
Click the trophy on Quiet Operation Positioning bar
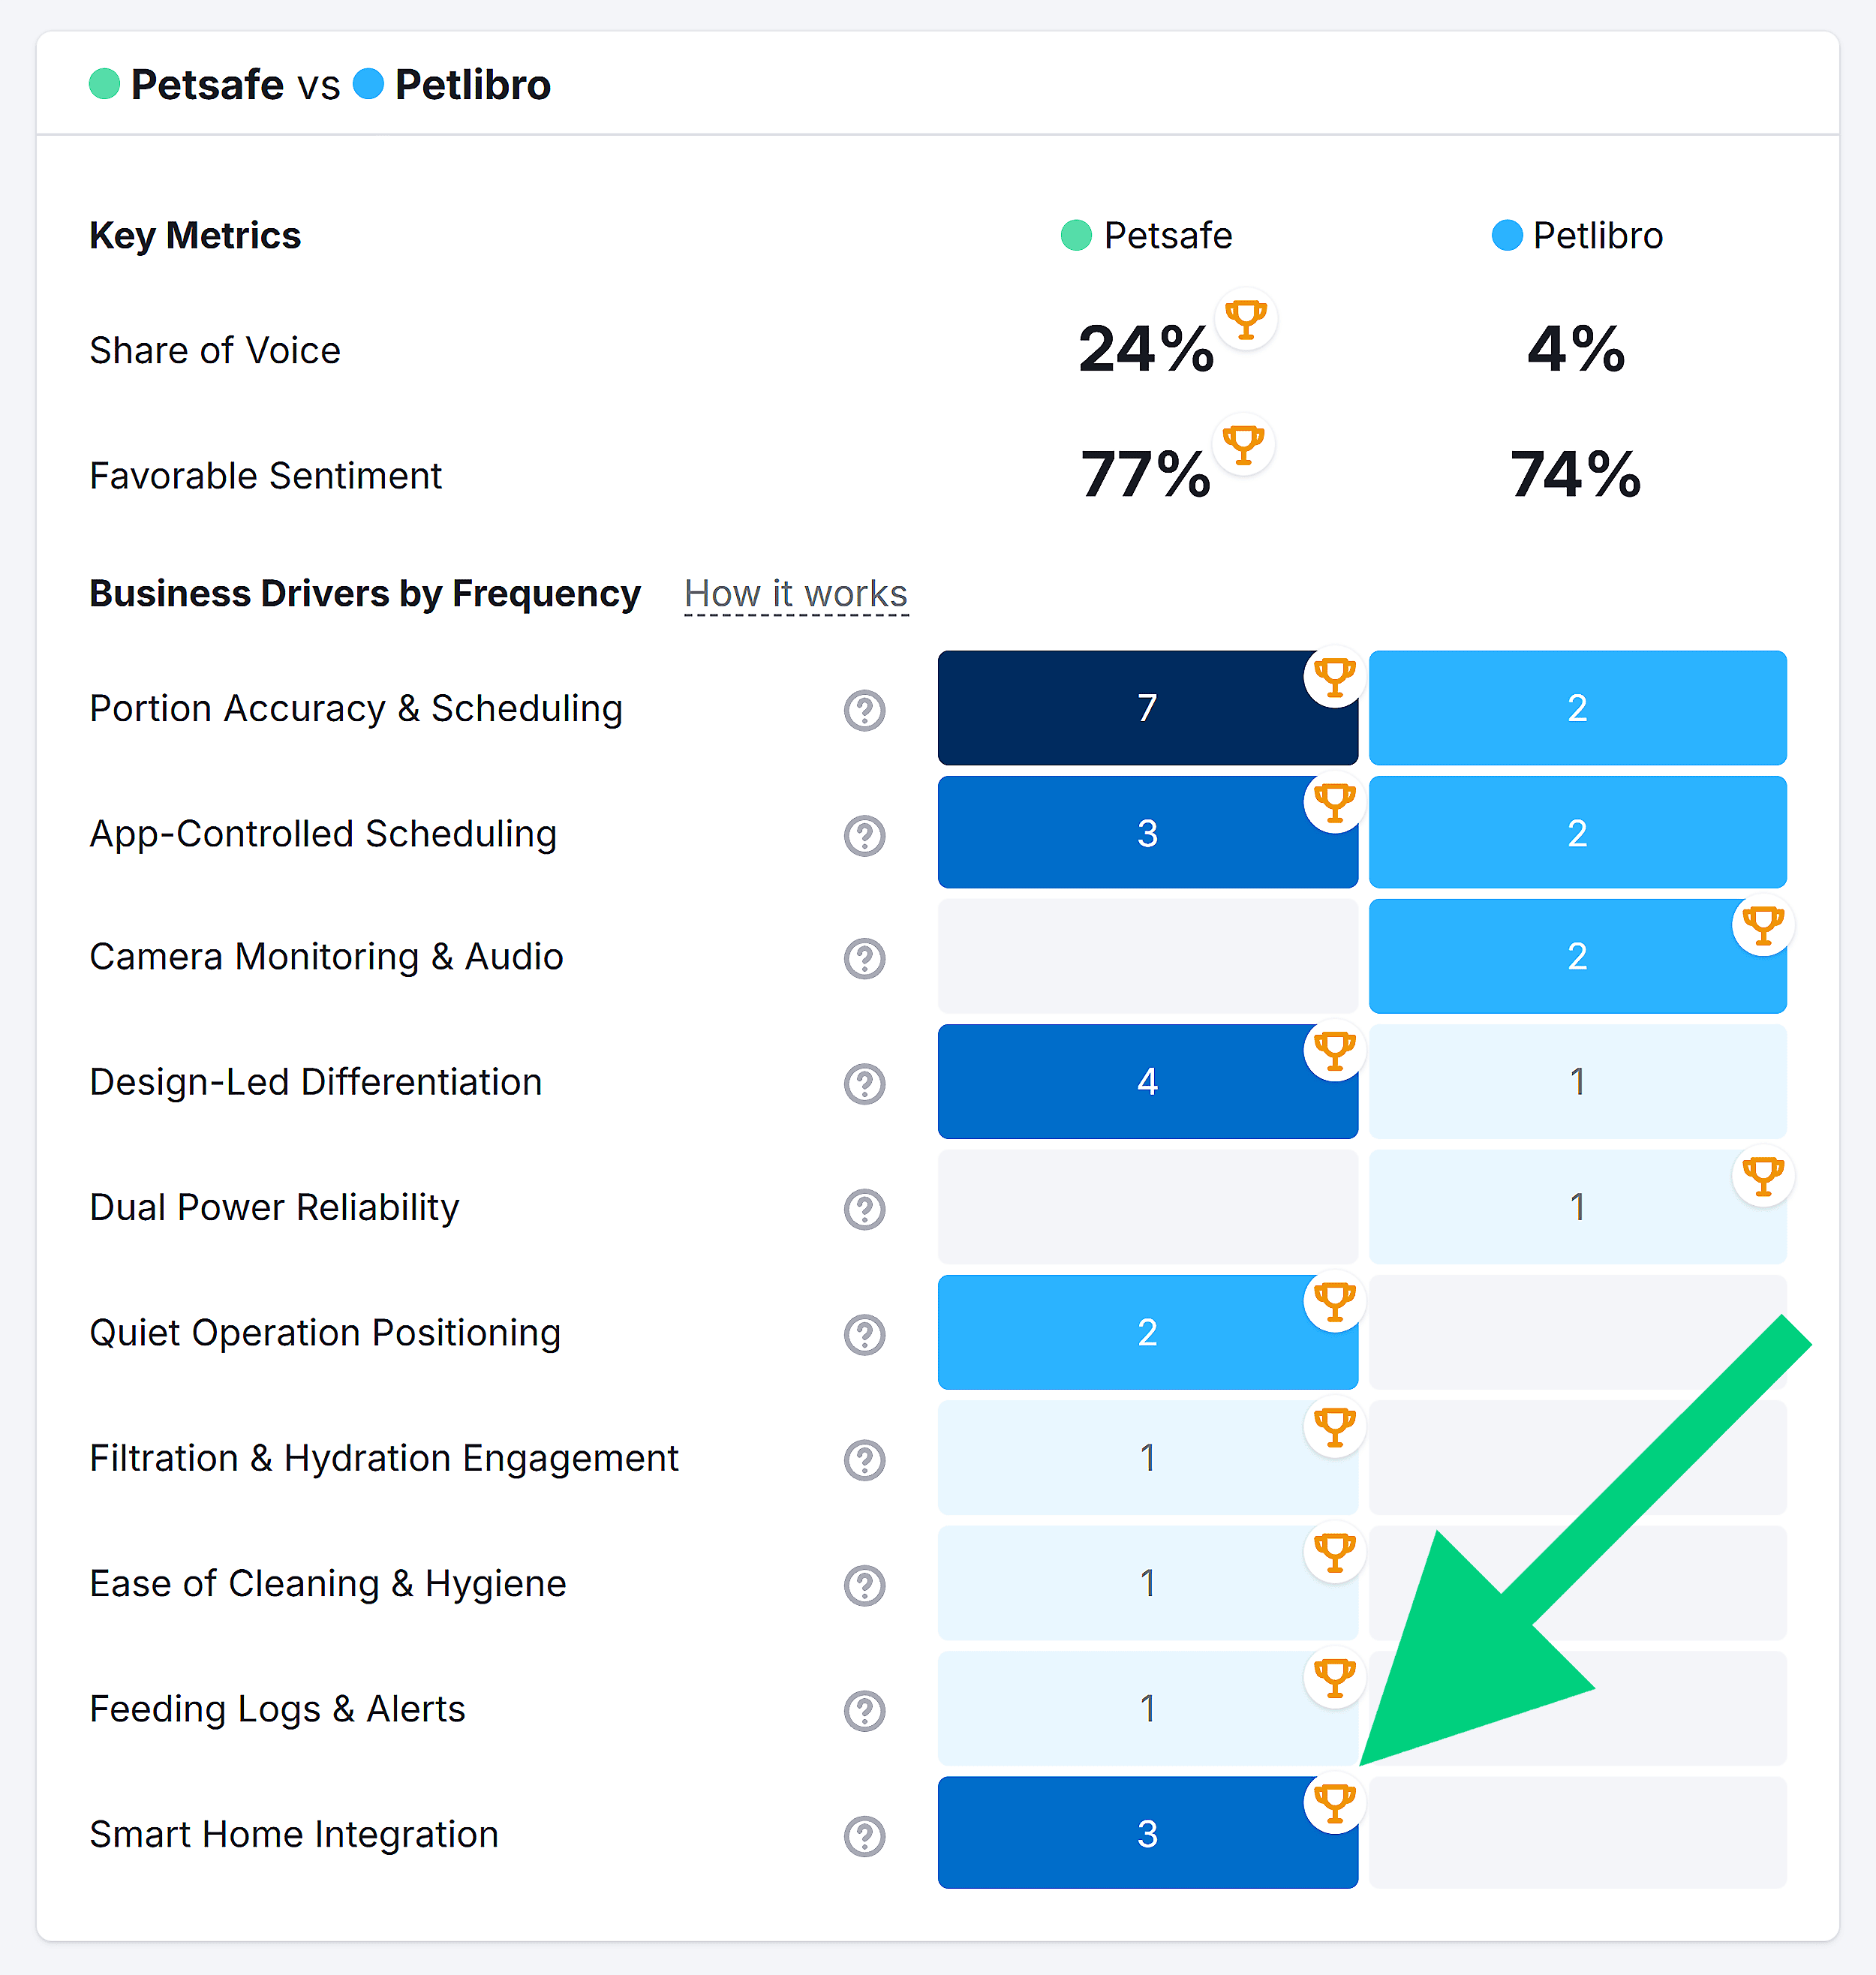click(x=1334, y=1301)
